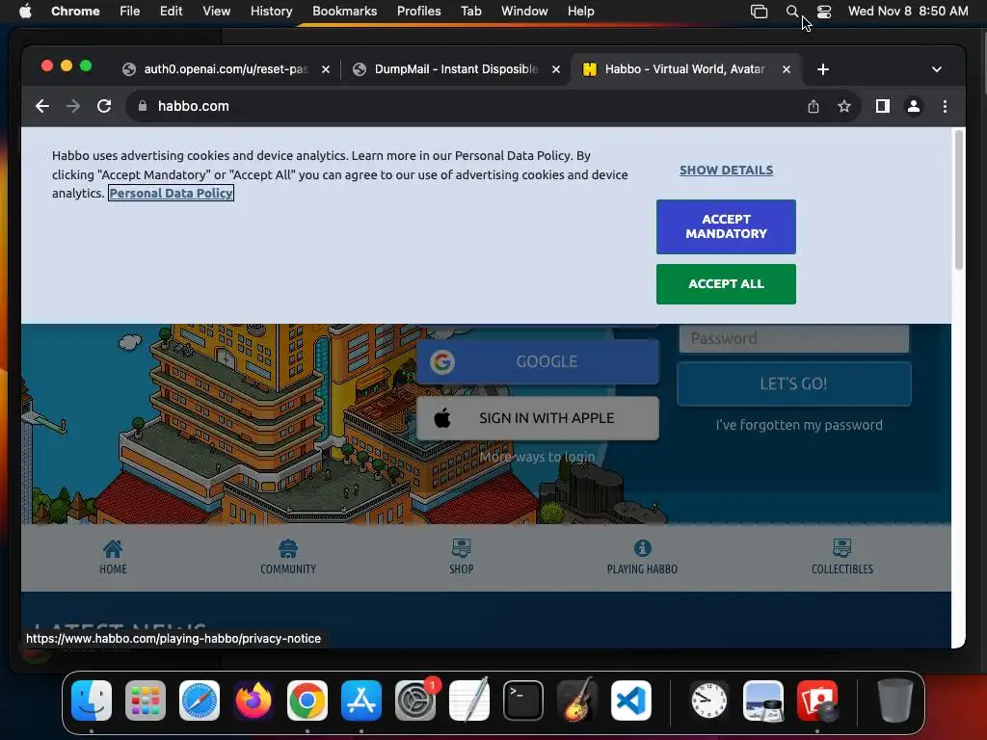Expand tab search chevron
This screenshot has width=987, height=740.
(937, 69)
